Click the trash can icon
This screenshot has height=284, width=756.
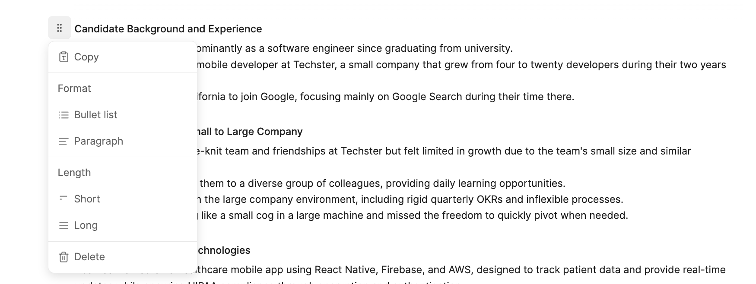point(64,257)
